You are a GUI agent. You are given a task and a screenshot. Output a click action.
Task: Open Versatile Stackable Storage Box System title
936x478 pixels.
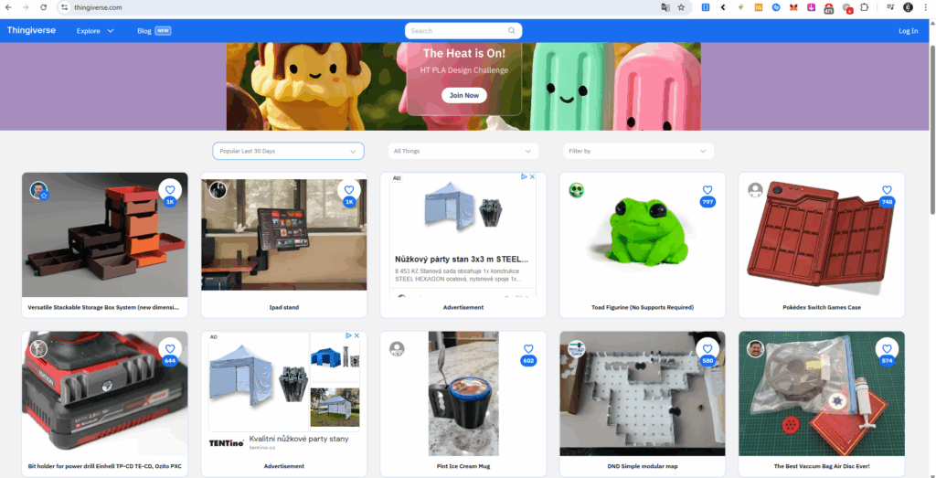104,307
